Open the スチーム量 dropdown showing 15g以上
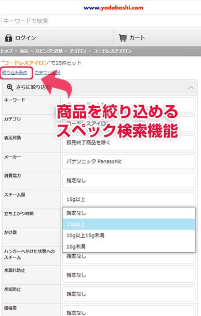 129,199
